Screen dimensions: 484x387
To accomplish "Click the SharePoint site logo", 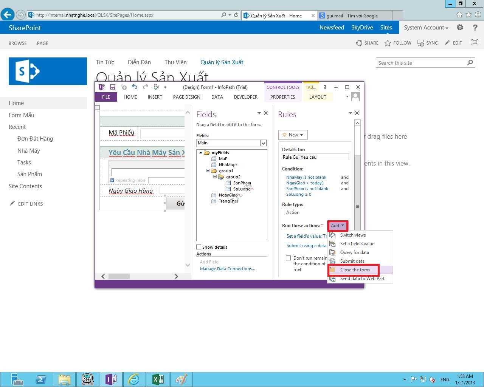I will coord(48,71).
